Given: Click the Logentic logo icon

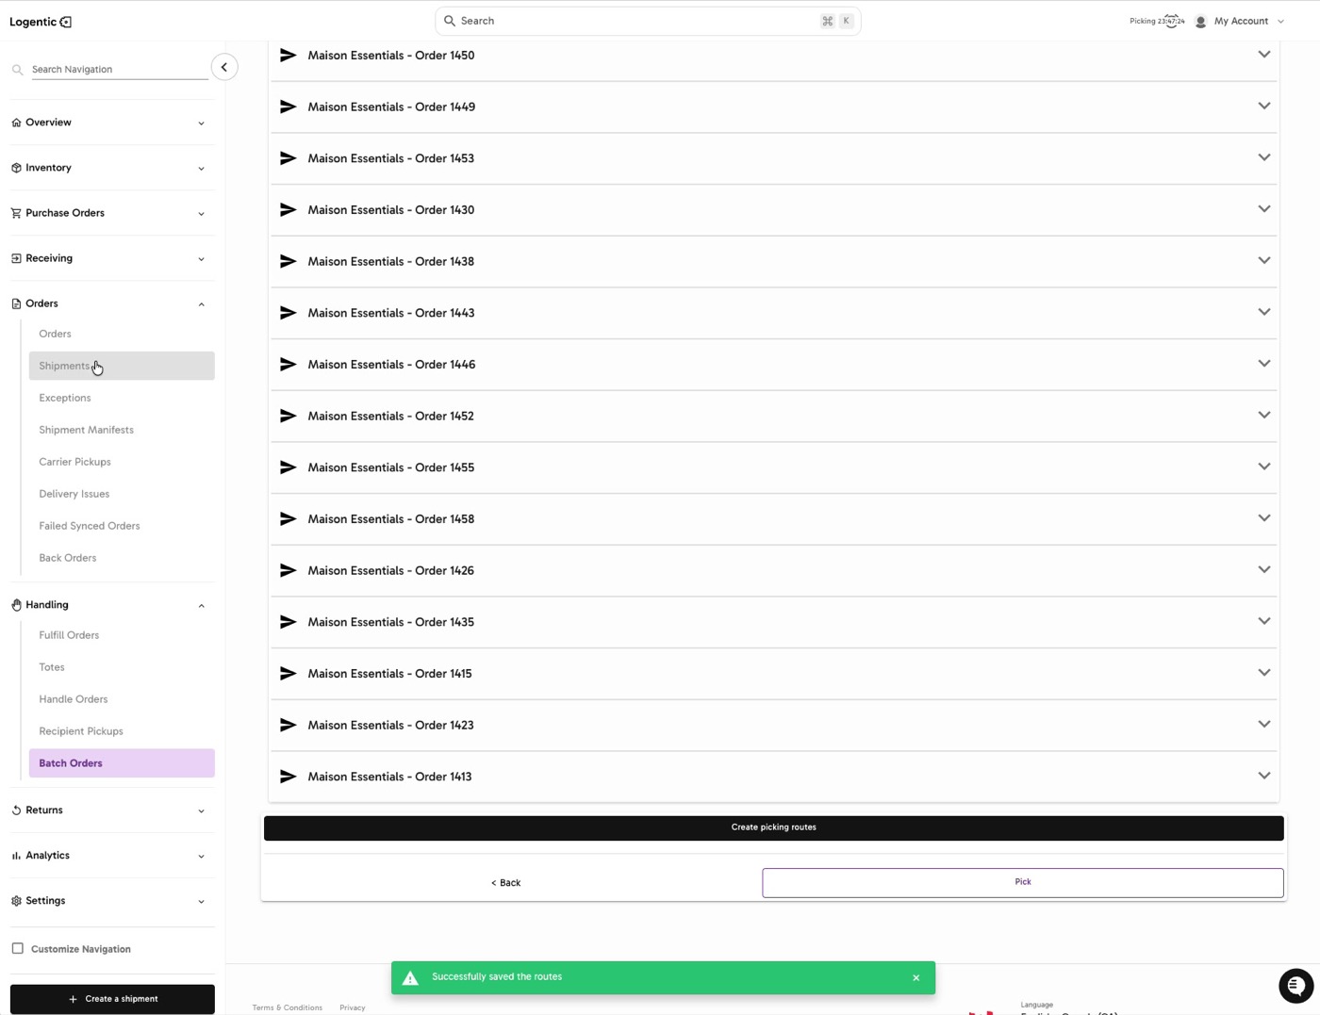Looking at the screenshot, I should pyautogui.click(x=66, y=22).
